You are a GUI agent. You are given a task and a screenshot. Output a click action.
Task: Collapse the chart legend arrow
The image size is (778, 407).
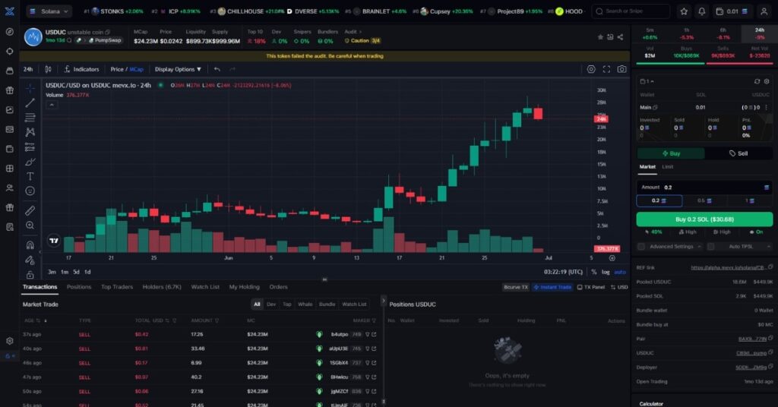click(x=52, y=105)
